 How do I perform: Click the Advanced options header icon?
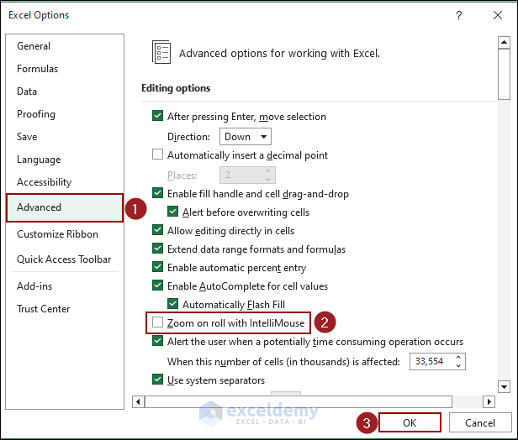tap(161, 52)
